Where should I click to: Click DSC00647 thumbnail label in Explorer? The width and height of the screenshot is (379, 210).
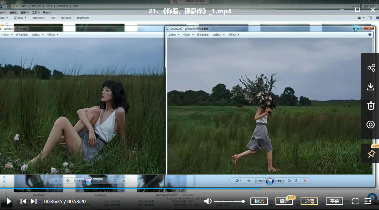coord(39,195)
